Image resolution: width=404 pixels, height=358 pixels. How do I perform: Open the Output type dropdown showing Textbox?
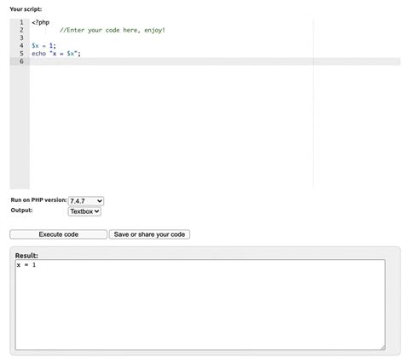(84, 211)
